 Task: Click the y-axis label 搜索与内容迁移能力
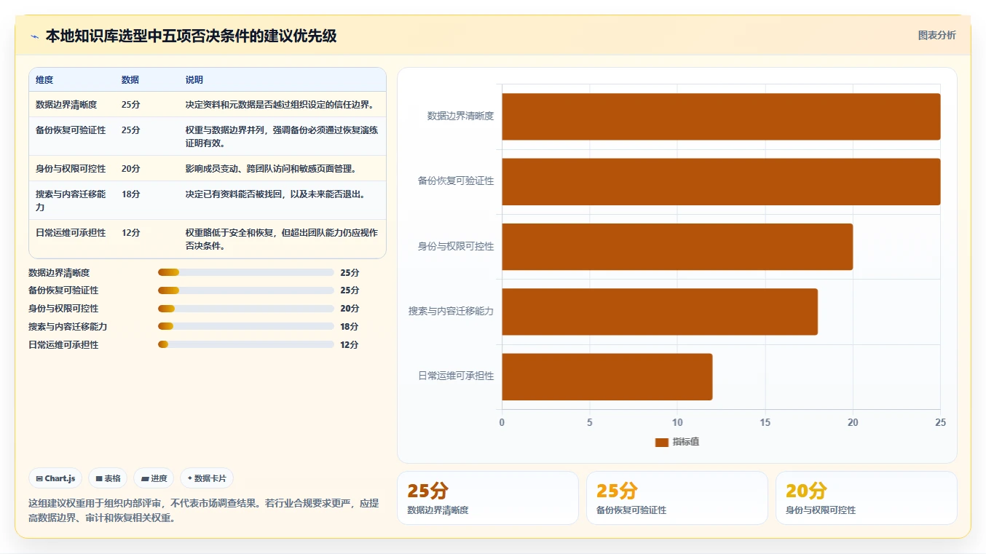pyautogui.click(x=451, y=312)
